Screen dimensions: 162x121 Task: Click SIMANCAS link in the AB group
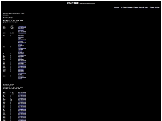point(21,53)
